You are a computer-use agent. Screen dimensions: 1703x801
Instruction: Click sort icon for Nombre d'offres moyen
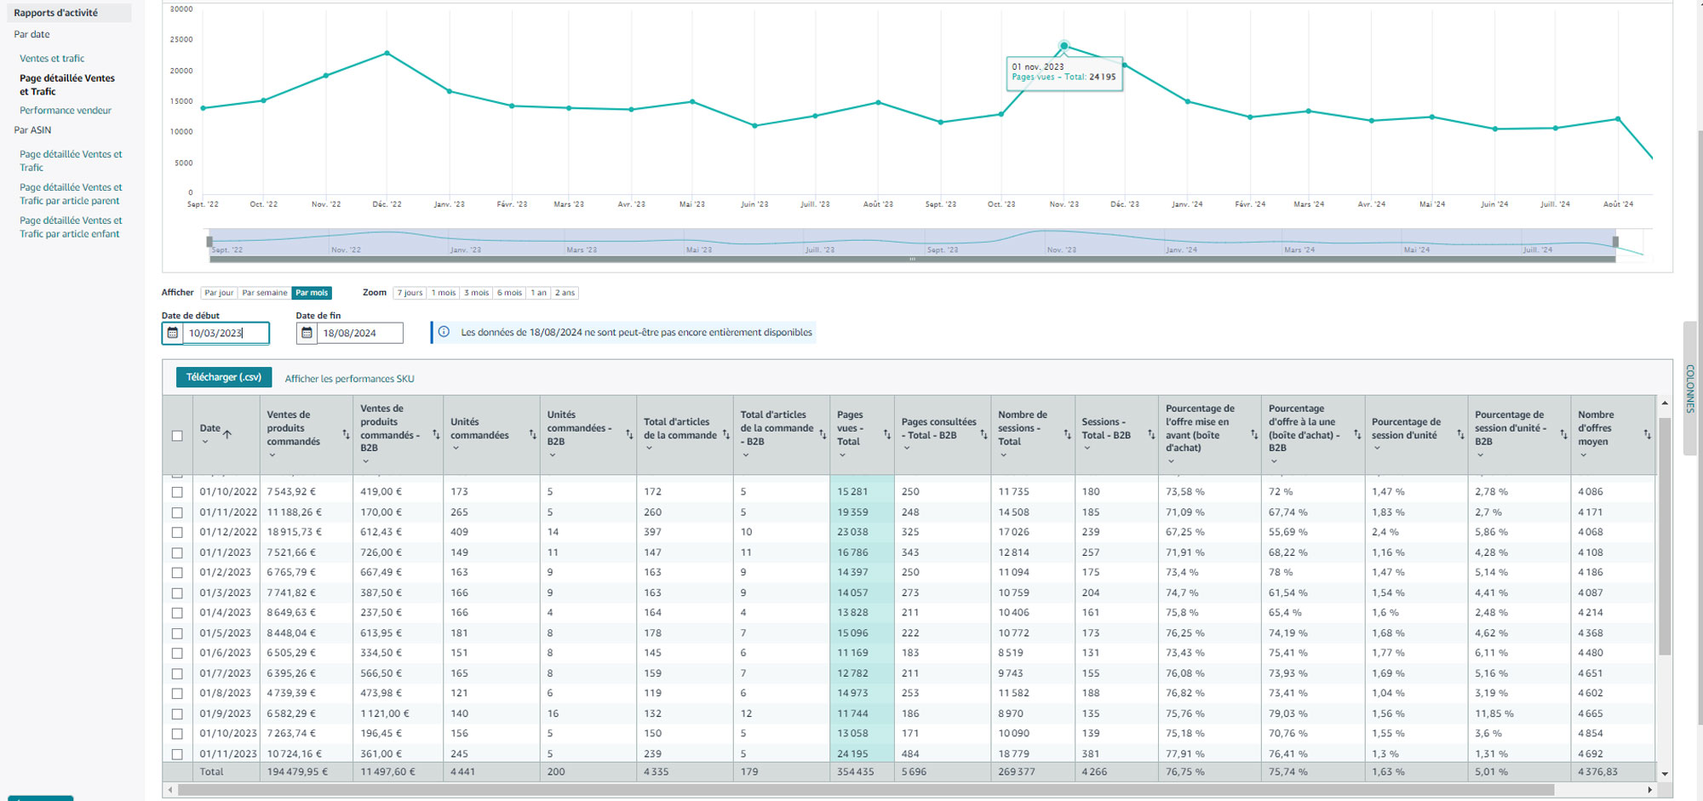(x=1647, y=434)
